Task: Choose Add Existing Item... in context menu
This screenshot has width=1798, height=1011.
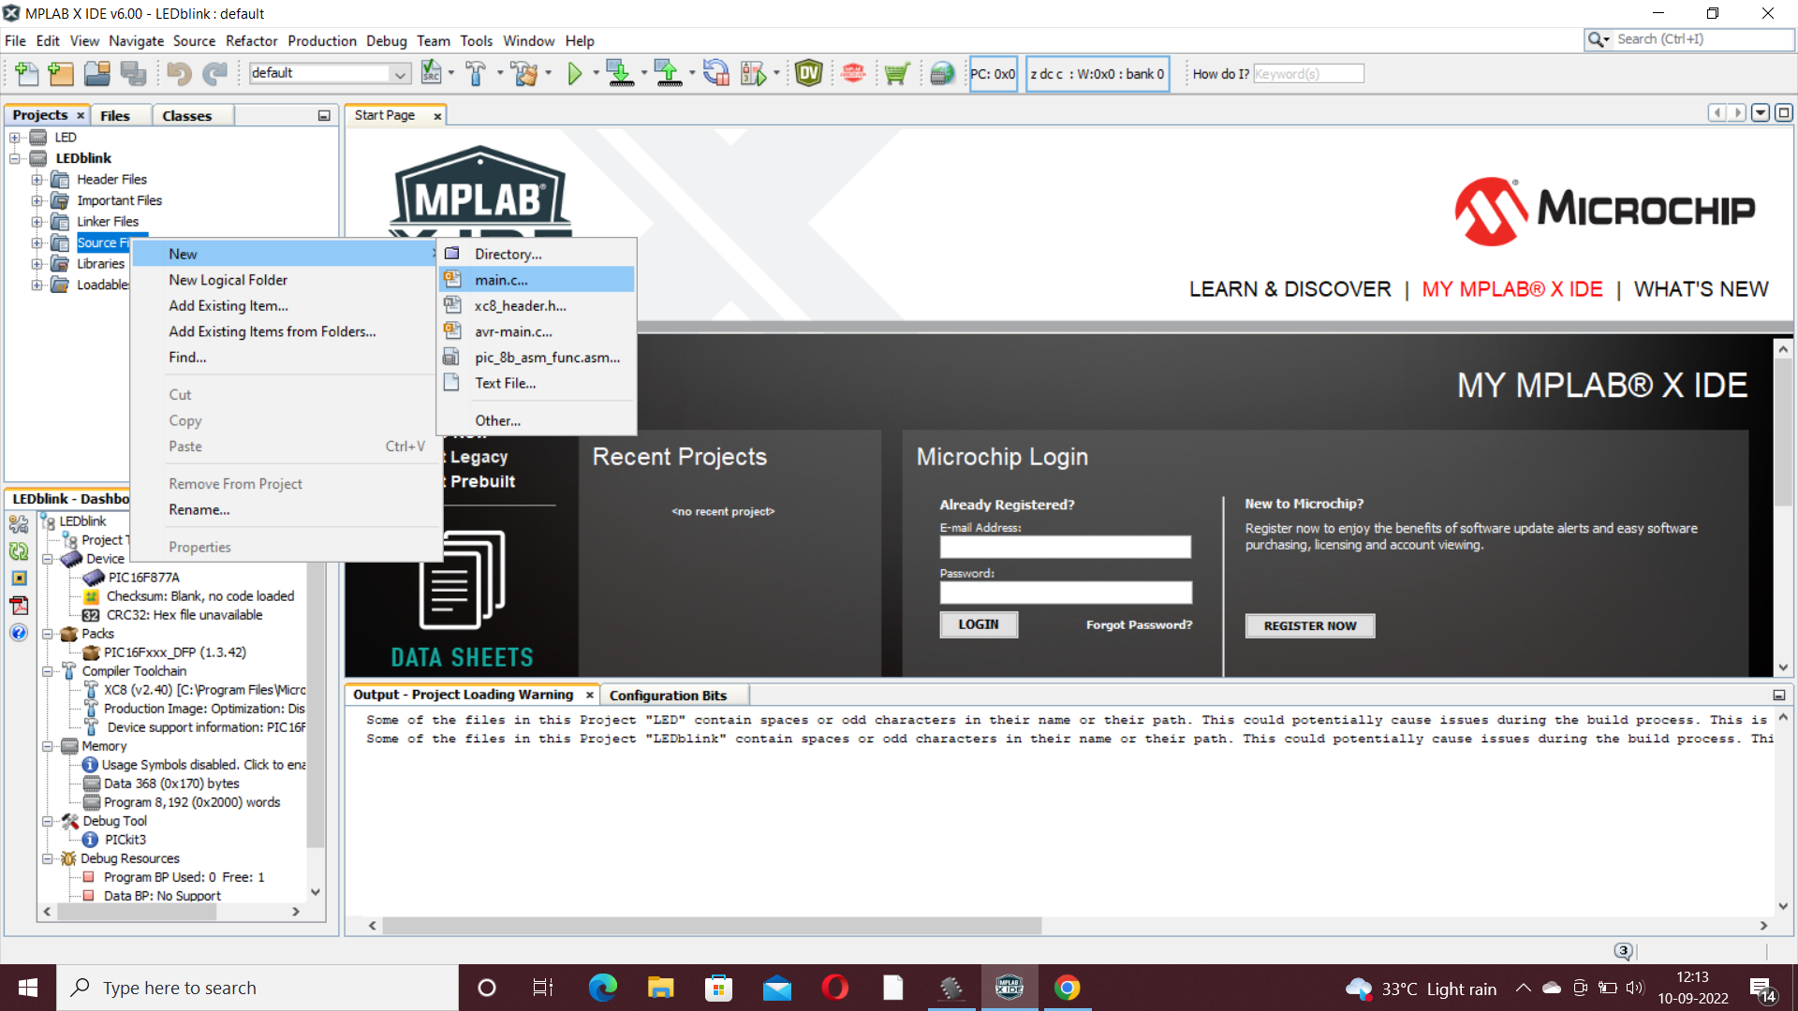Action: coord(228,306)
